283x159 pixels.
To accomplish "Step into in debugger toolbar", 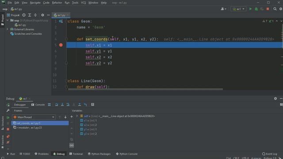I will click(x=62, y=105).
